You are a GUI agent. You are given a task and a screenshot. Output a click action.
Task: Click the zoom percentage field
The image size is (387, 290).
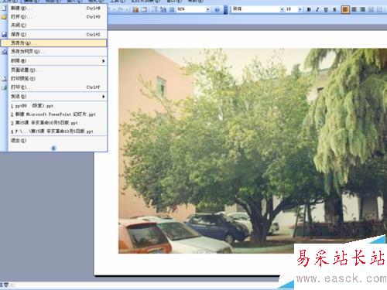(x=191, y=9)
